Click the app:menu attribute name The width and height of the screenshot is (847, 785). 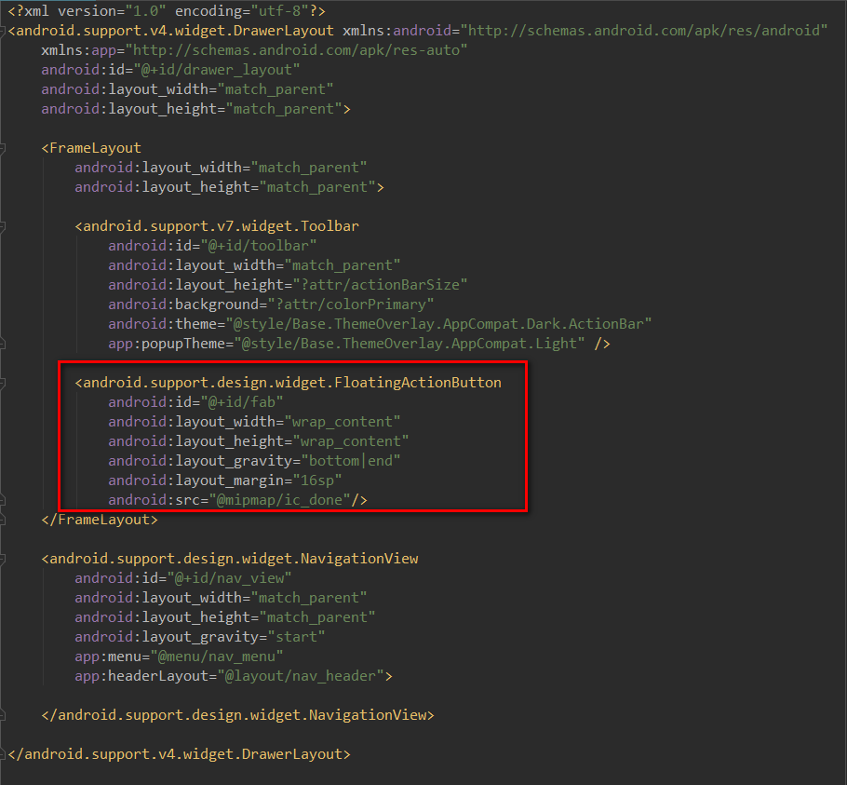pos(108,656)
